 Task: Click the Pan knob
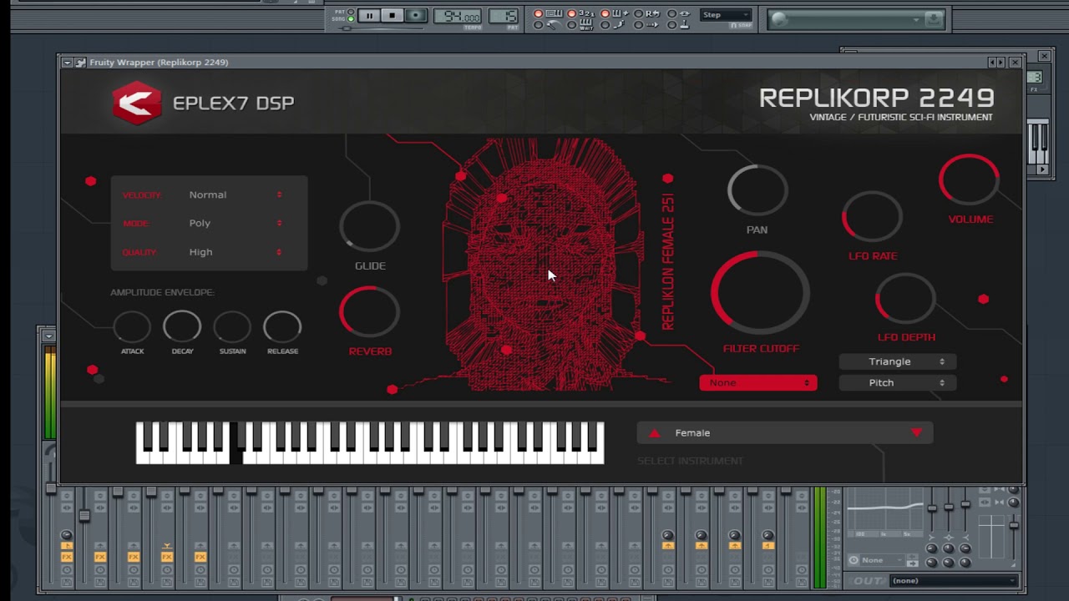pos(757,191)
